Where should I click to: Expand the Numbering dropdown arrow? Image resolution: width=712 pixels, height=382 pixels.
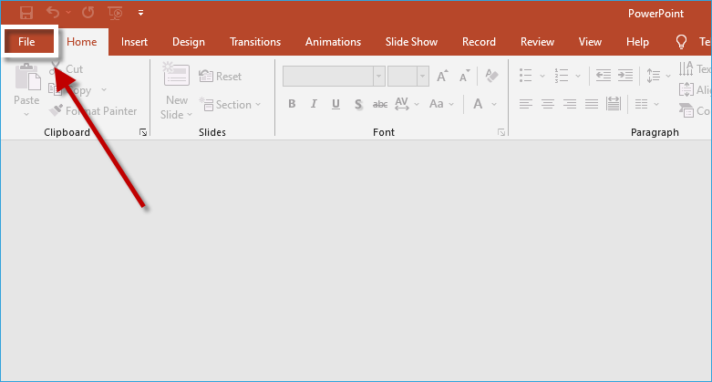coord(578,76)
